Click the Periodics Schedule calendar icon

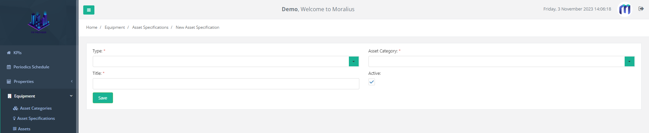point(9,67)
